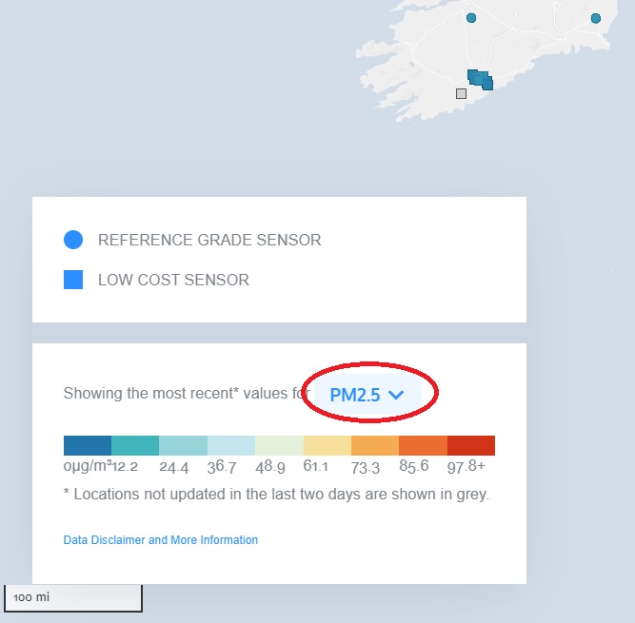The height and width of the screenshot is (623, 635).
Task: Click the LOW COST SENSOR label
Action: coord(173,280)
